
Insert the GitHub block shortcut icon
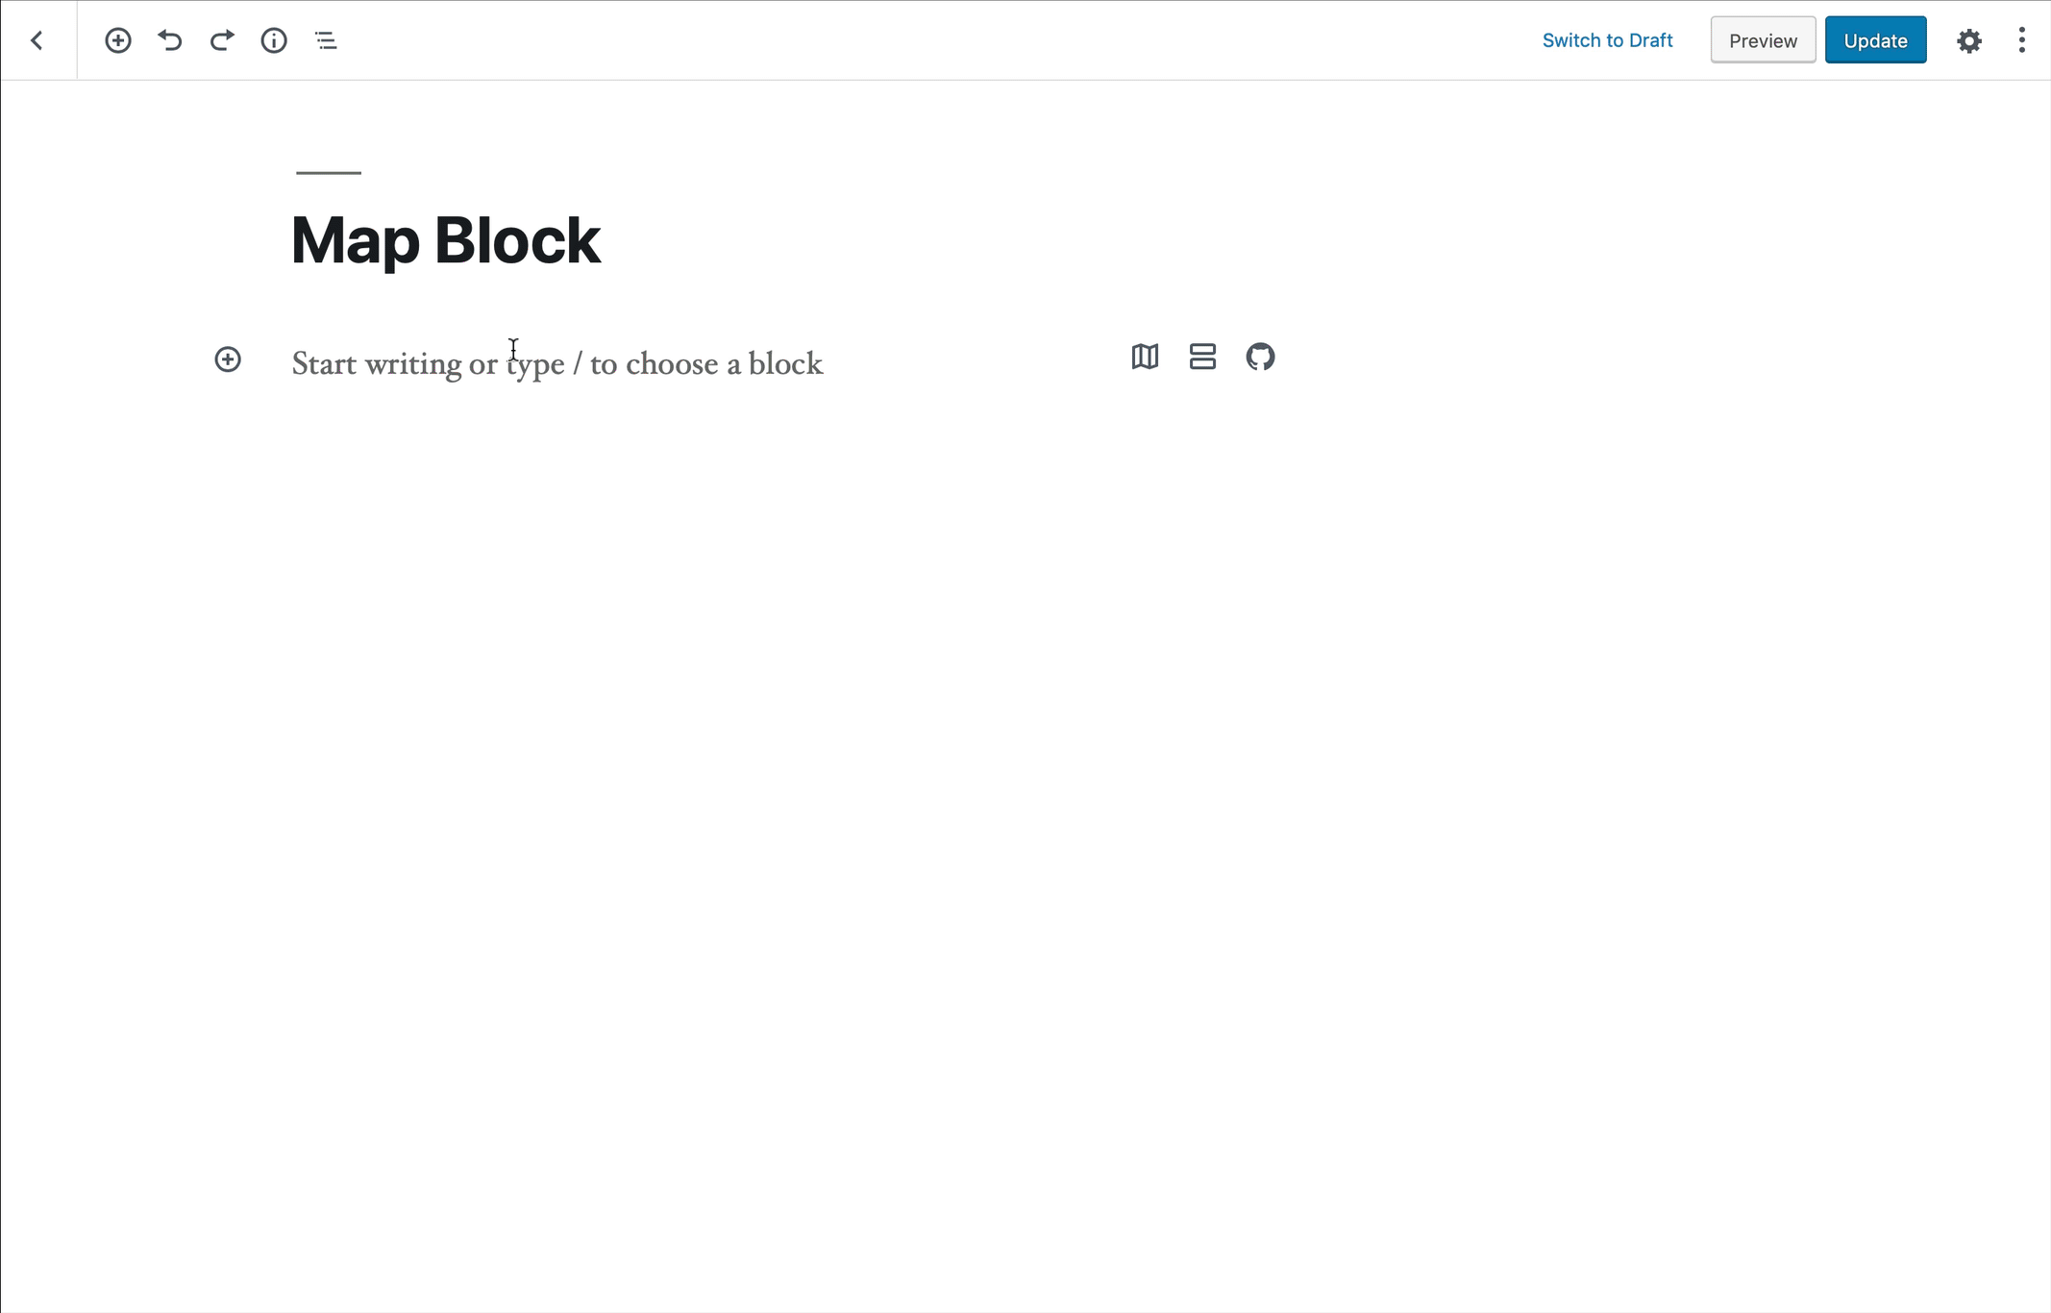click(1260, 357)
